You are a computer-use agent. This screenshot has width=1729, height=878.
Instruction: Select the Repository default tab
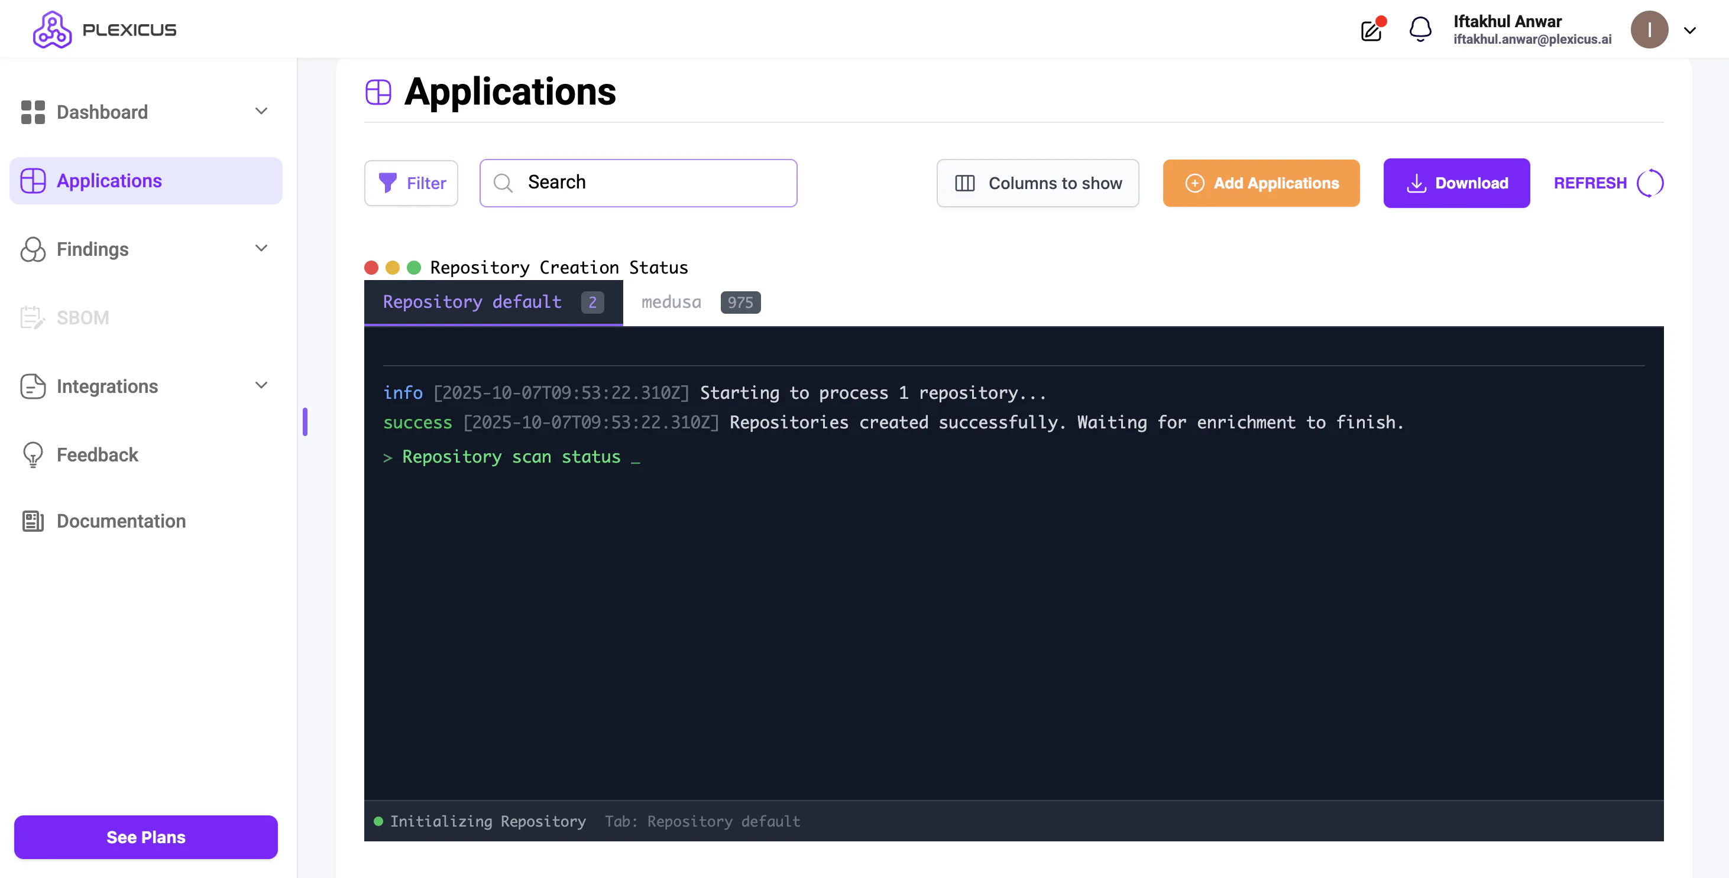(493, 303)
